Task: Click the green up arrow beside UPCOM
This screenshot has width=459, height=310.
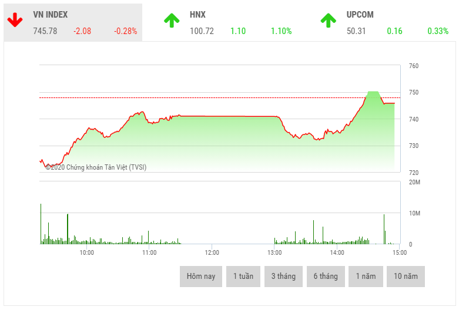Action: point(328,21)
